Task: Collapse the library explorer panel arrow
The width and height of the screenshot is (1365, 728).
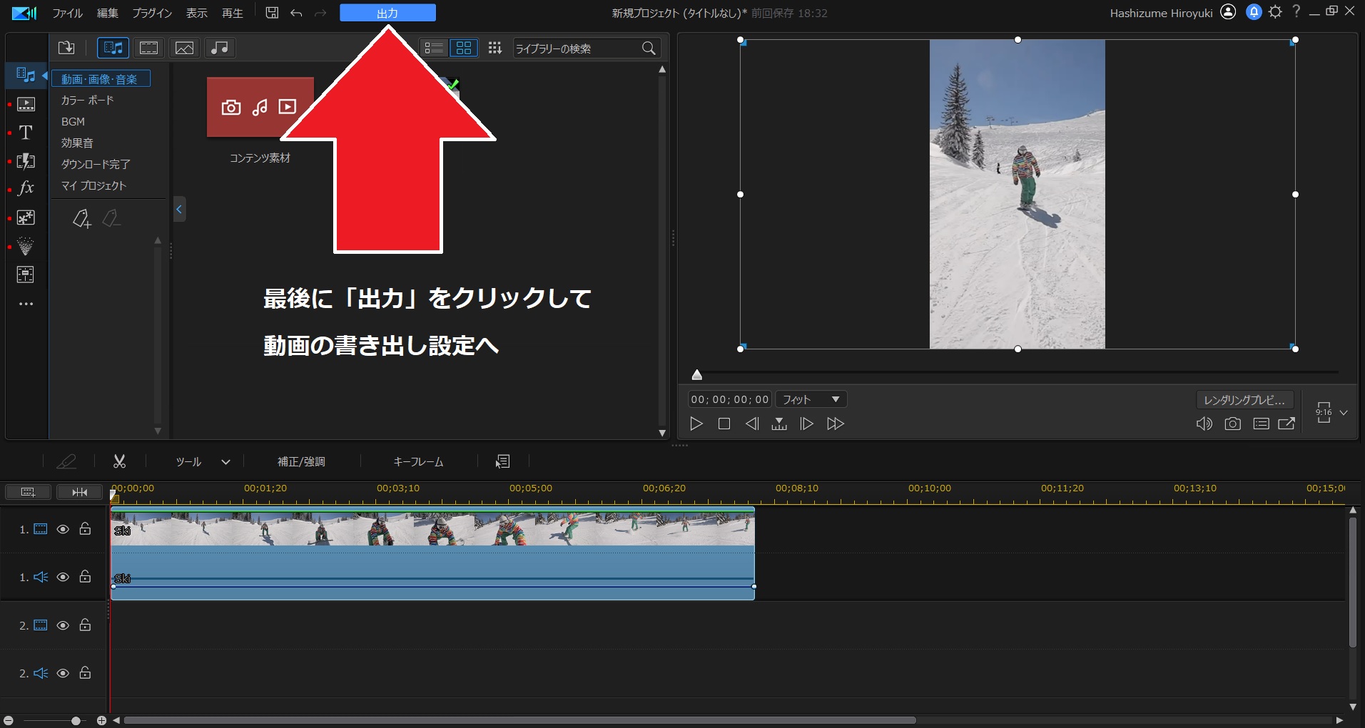Action: tap(179, 209)
